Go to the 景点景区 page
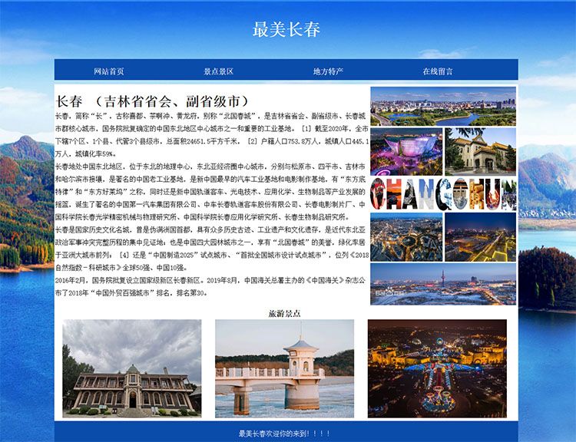 (x=218, y=71)
